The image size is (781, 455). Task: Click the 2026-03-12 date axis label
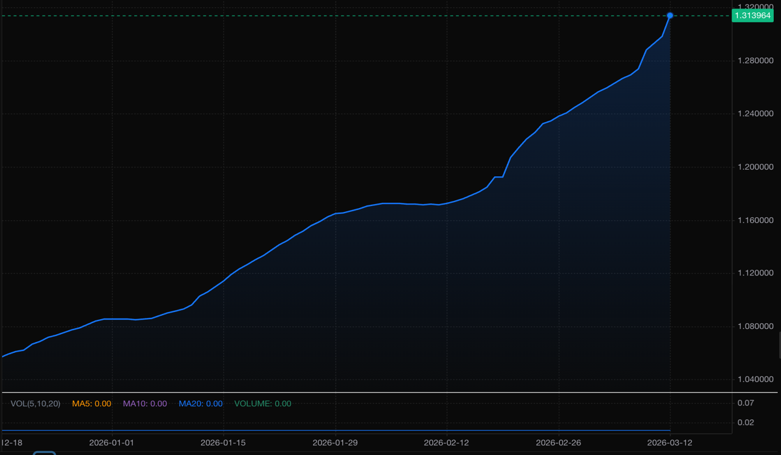(x=670, y=443)
